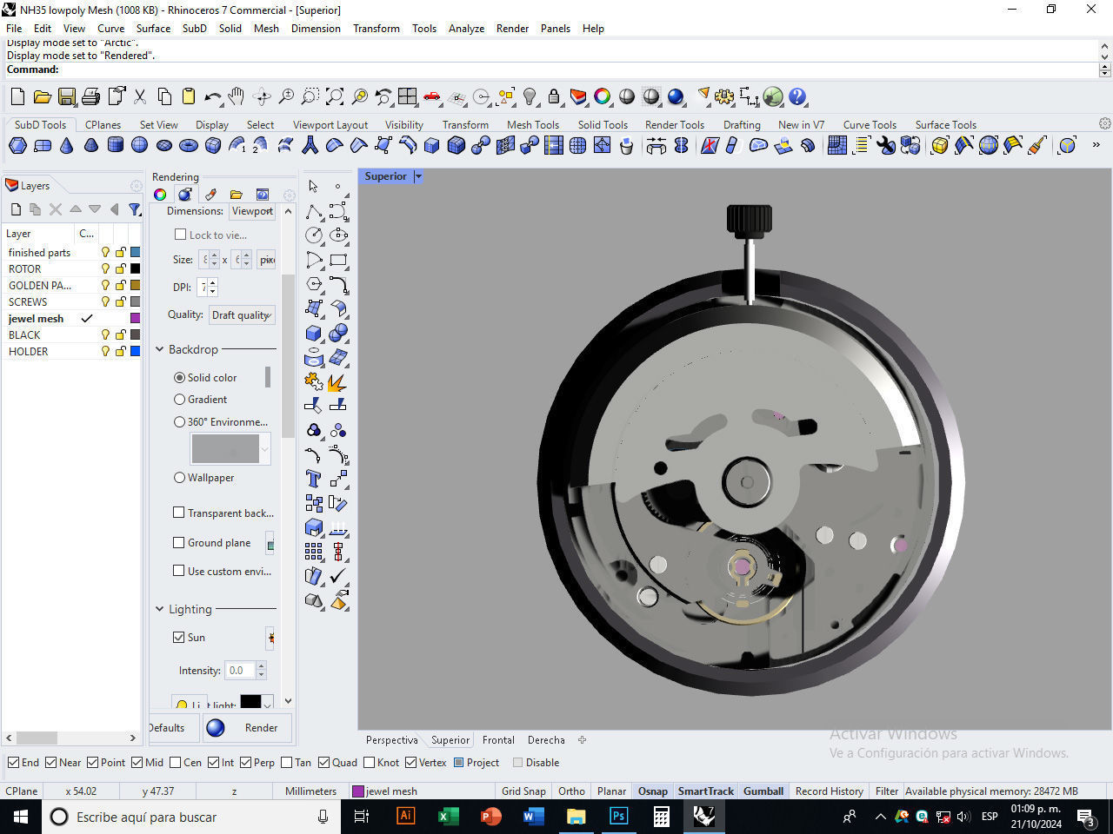Switch to the Frontal viewport tab

[x=498, y=740]
